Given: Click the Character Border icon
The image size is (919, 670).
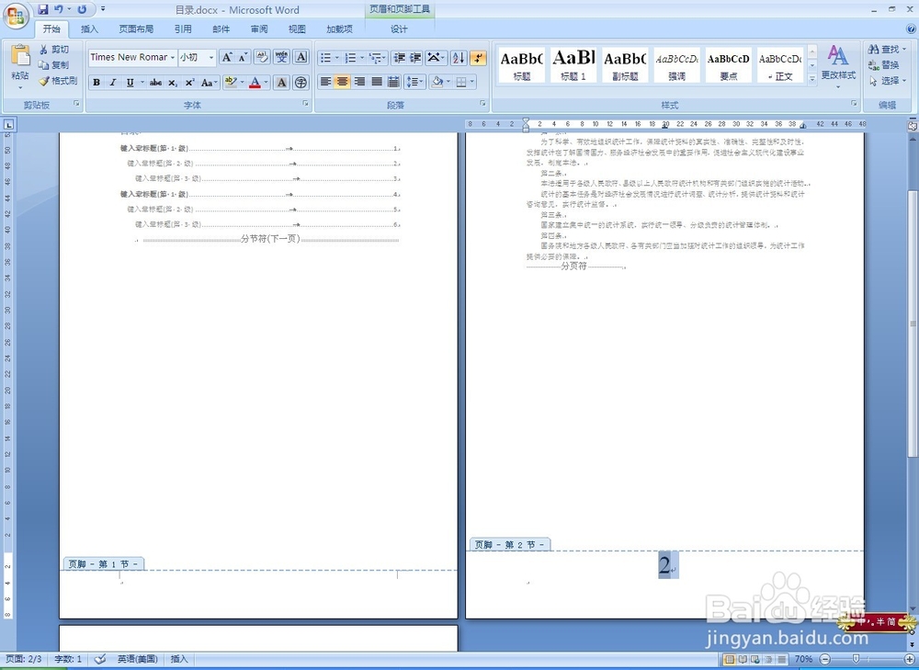Looking at the screenshot, I should (301, 57).
